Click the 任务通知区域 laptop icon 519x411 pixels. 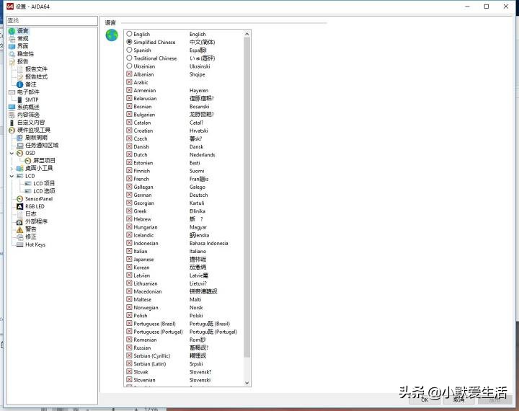[x=20, y=146]
